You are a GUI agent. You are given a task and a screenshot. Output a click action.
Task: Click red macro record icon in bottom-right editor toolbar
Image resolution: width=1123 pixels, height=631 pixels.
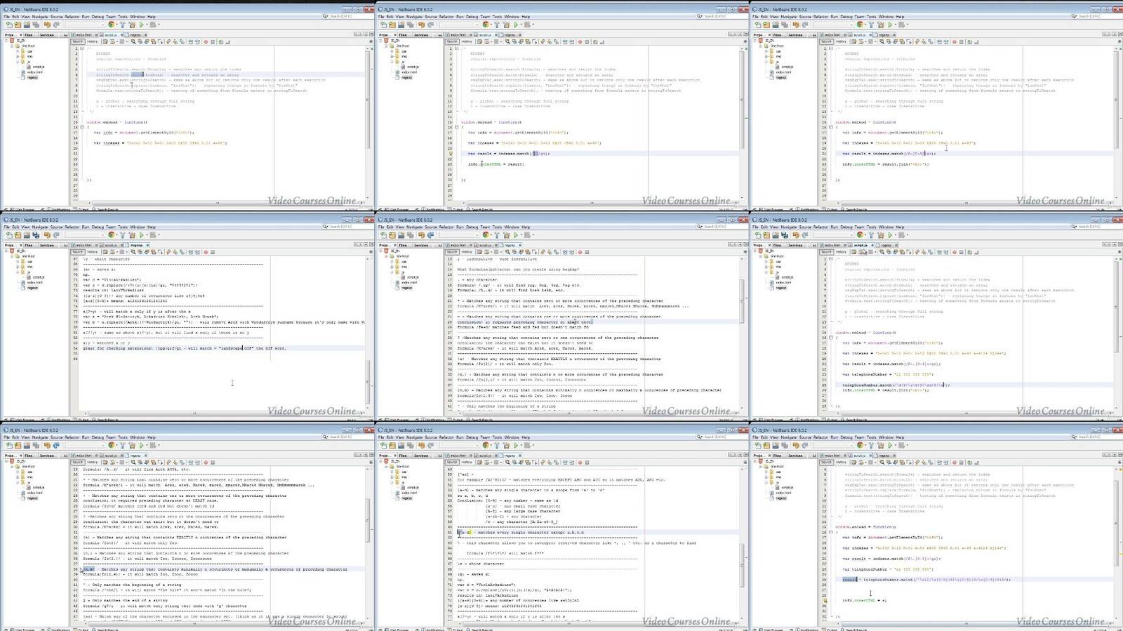point(954,463)
